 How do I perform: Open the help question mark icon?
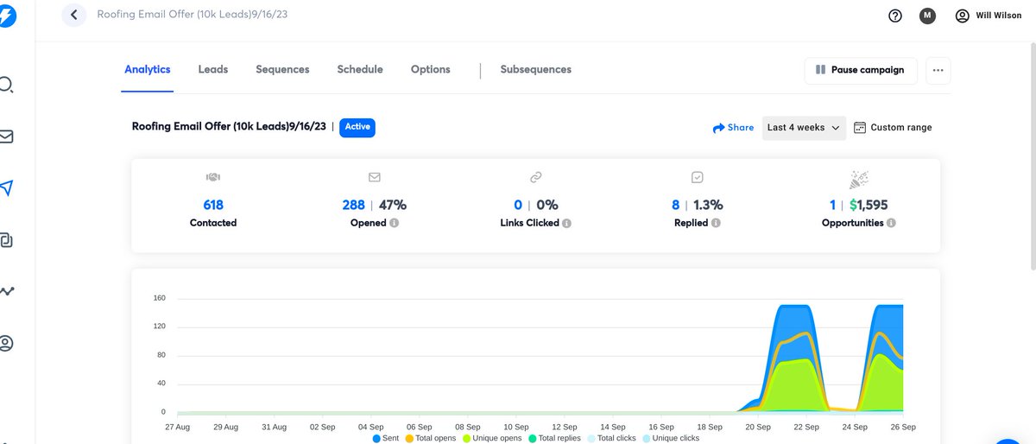[895, 16]
